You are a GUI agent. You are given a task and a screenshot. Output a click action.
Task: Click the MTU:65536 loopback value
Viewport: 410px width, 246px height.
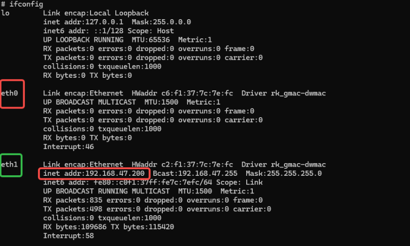click(x=151, y=40)
